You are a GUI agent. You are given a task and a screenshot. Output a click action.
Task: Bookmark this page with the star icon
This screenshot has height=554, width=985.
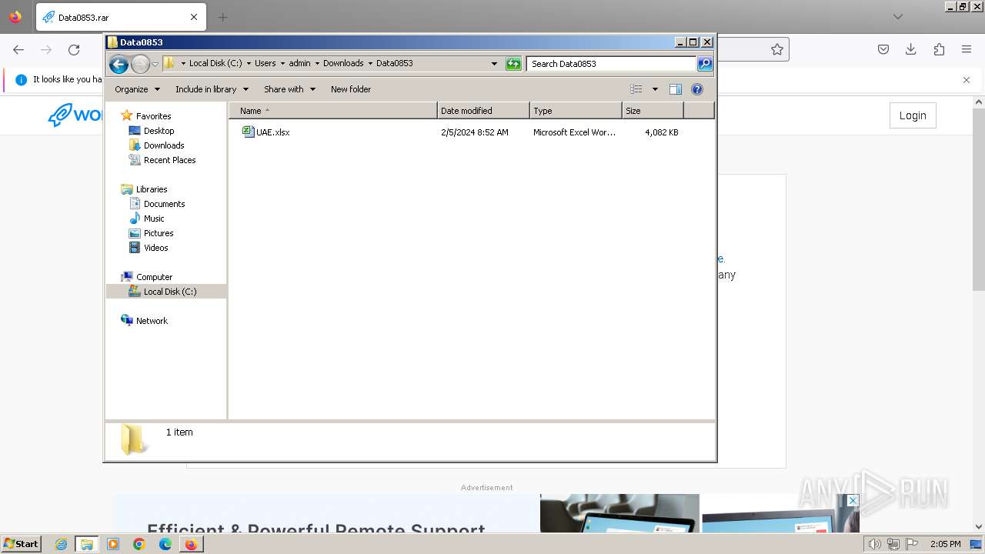point(777,49)
